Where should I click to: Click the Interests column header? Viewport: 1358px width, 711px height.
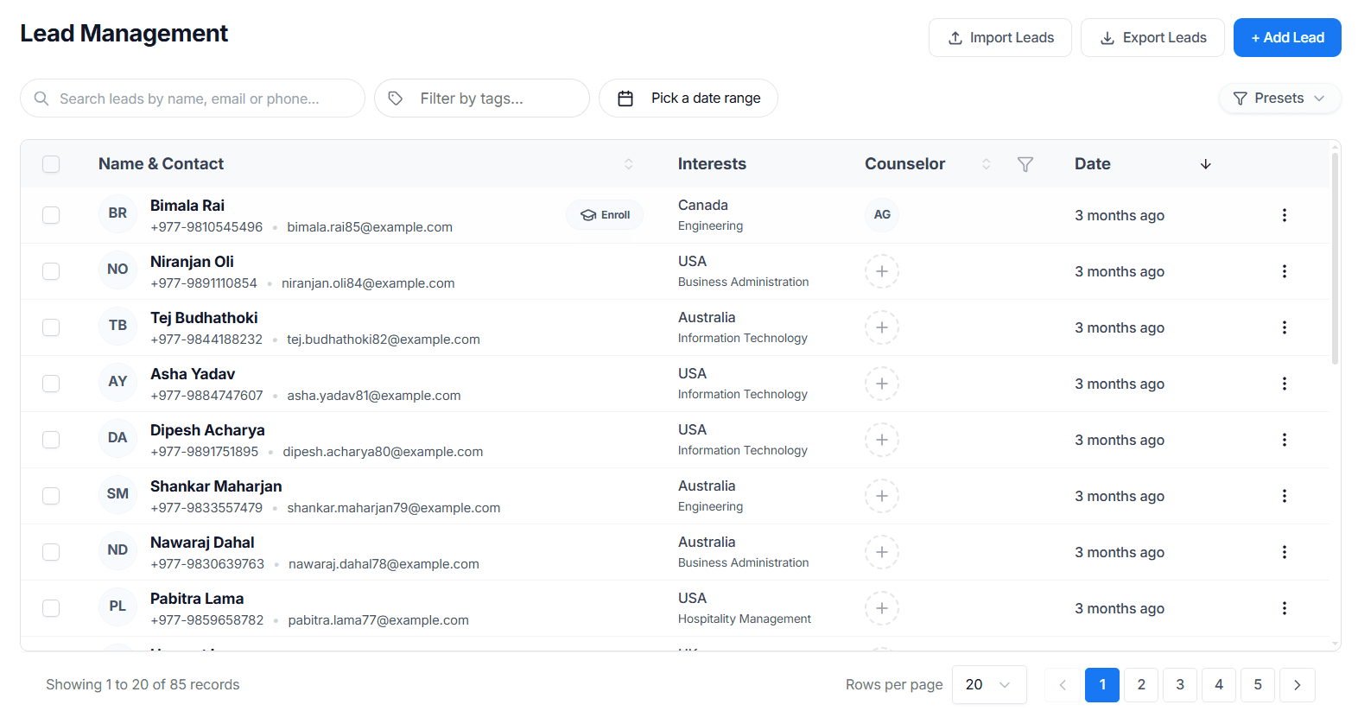point(712,164)
